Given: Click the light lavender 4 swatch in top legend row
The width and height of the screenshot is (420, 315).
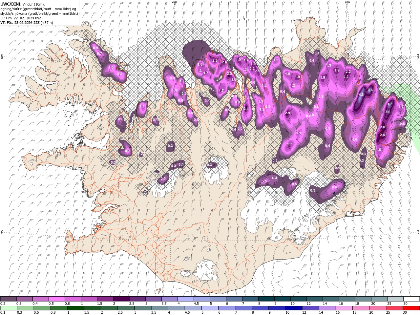Looking at the screenshot, I should pyautogui.click(x=186, y=299).
